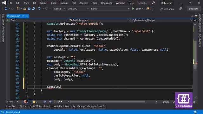Screen dimensions: 203x114
Task: Open the Analyze menu
Action: tap(83, 3)
